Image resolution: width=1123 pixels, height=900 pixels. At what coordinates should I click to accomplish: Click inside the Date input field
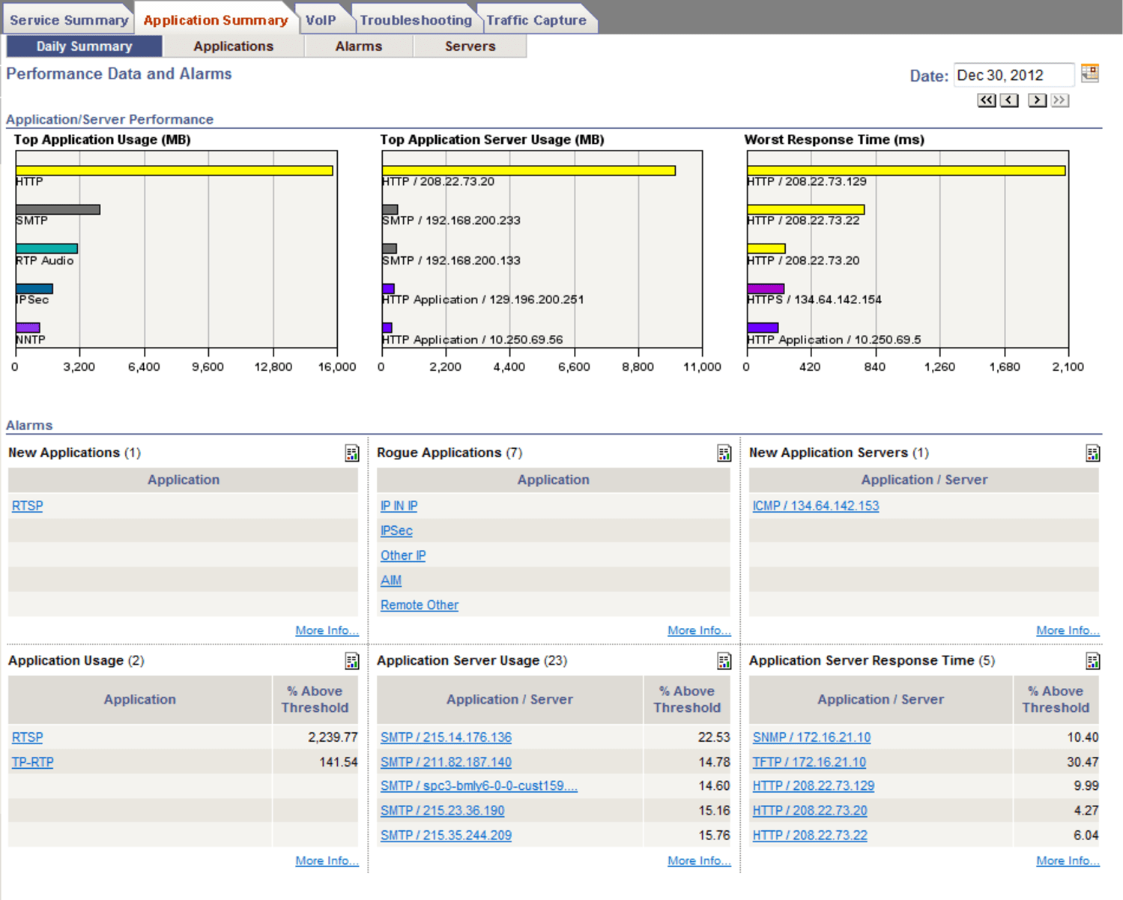pyautogui.click(x=1013, y=74)
